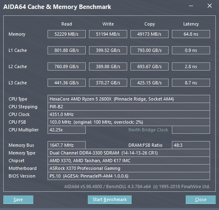Click BIOS Version P5.10 field
This screenshot has height=210, width=219.
129,176
